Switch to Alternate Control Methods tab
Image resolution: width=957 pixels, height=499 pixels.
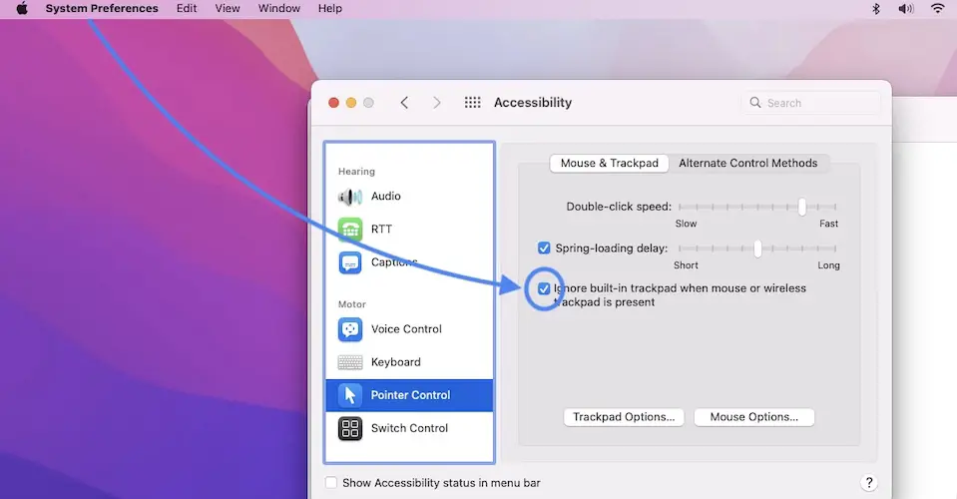[x=747, y=164]
